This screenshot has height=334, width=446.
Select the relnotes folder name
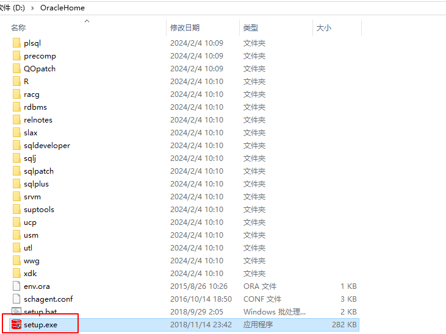click(38, 120)
